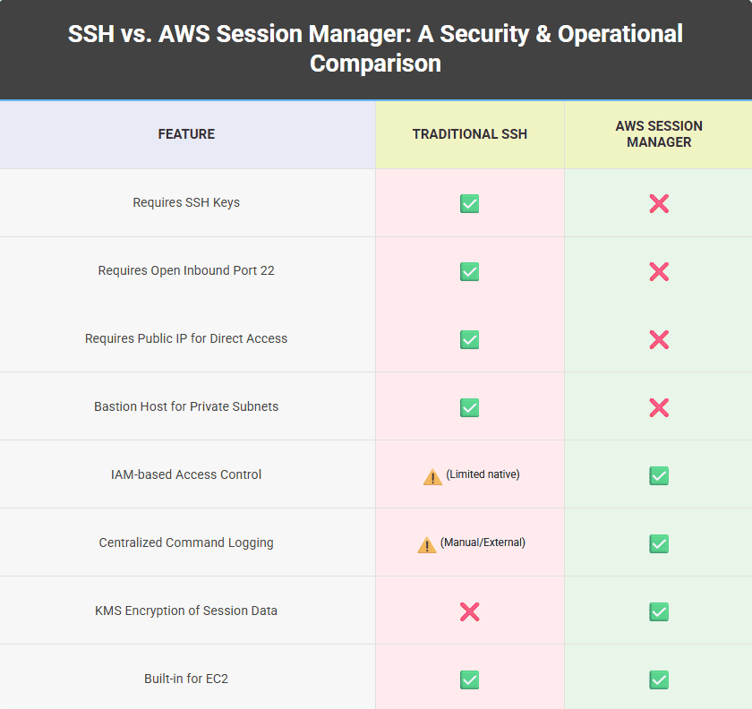The image size is (752, 709).
Task: Select the Built-in for EC2 text
Action: tap(186, 679)
